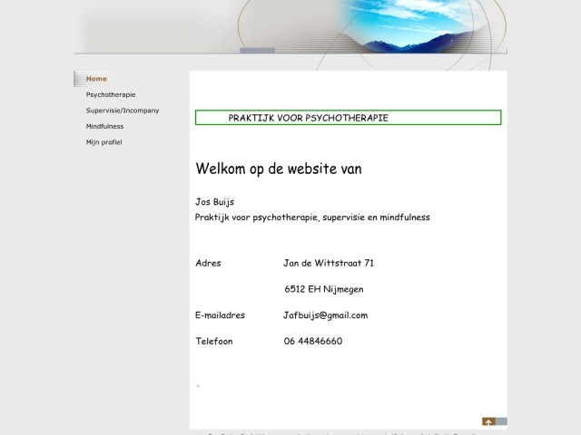Screen dimensions: 581x435
Task: Open the Home menu item
Action: pos(96,79)
